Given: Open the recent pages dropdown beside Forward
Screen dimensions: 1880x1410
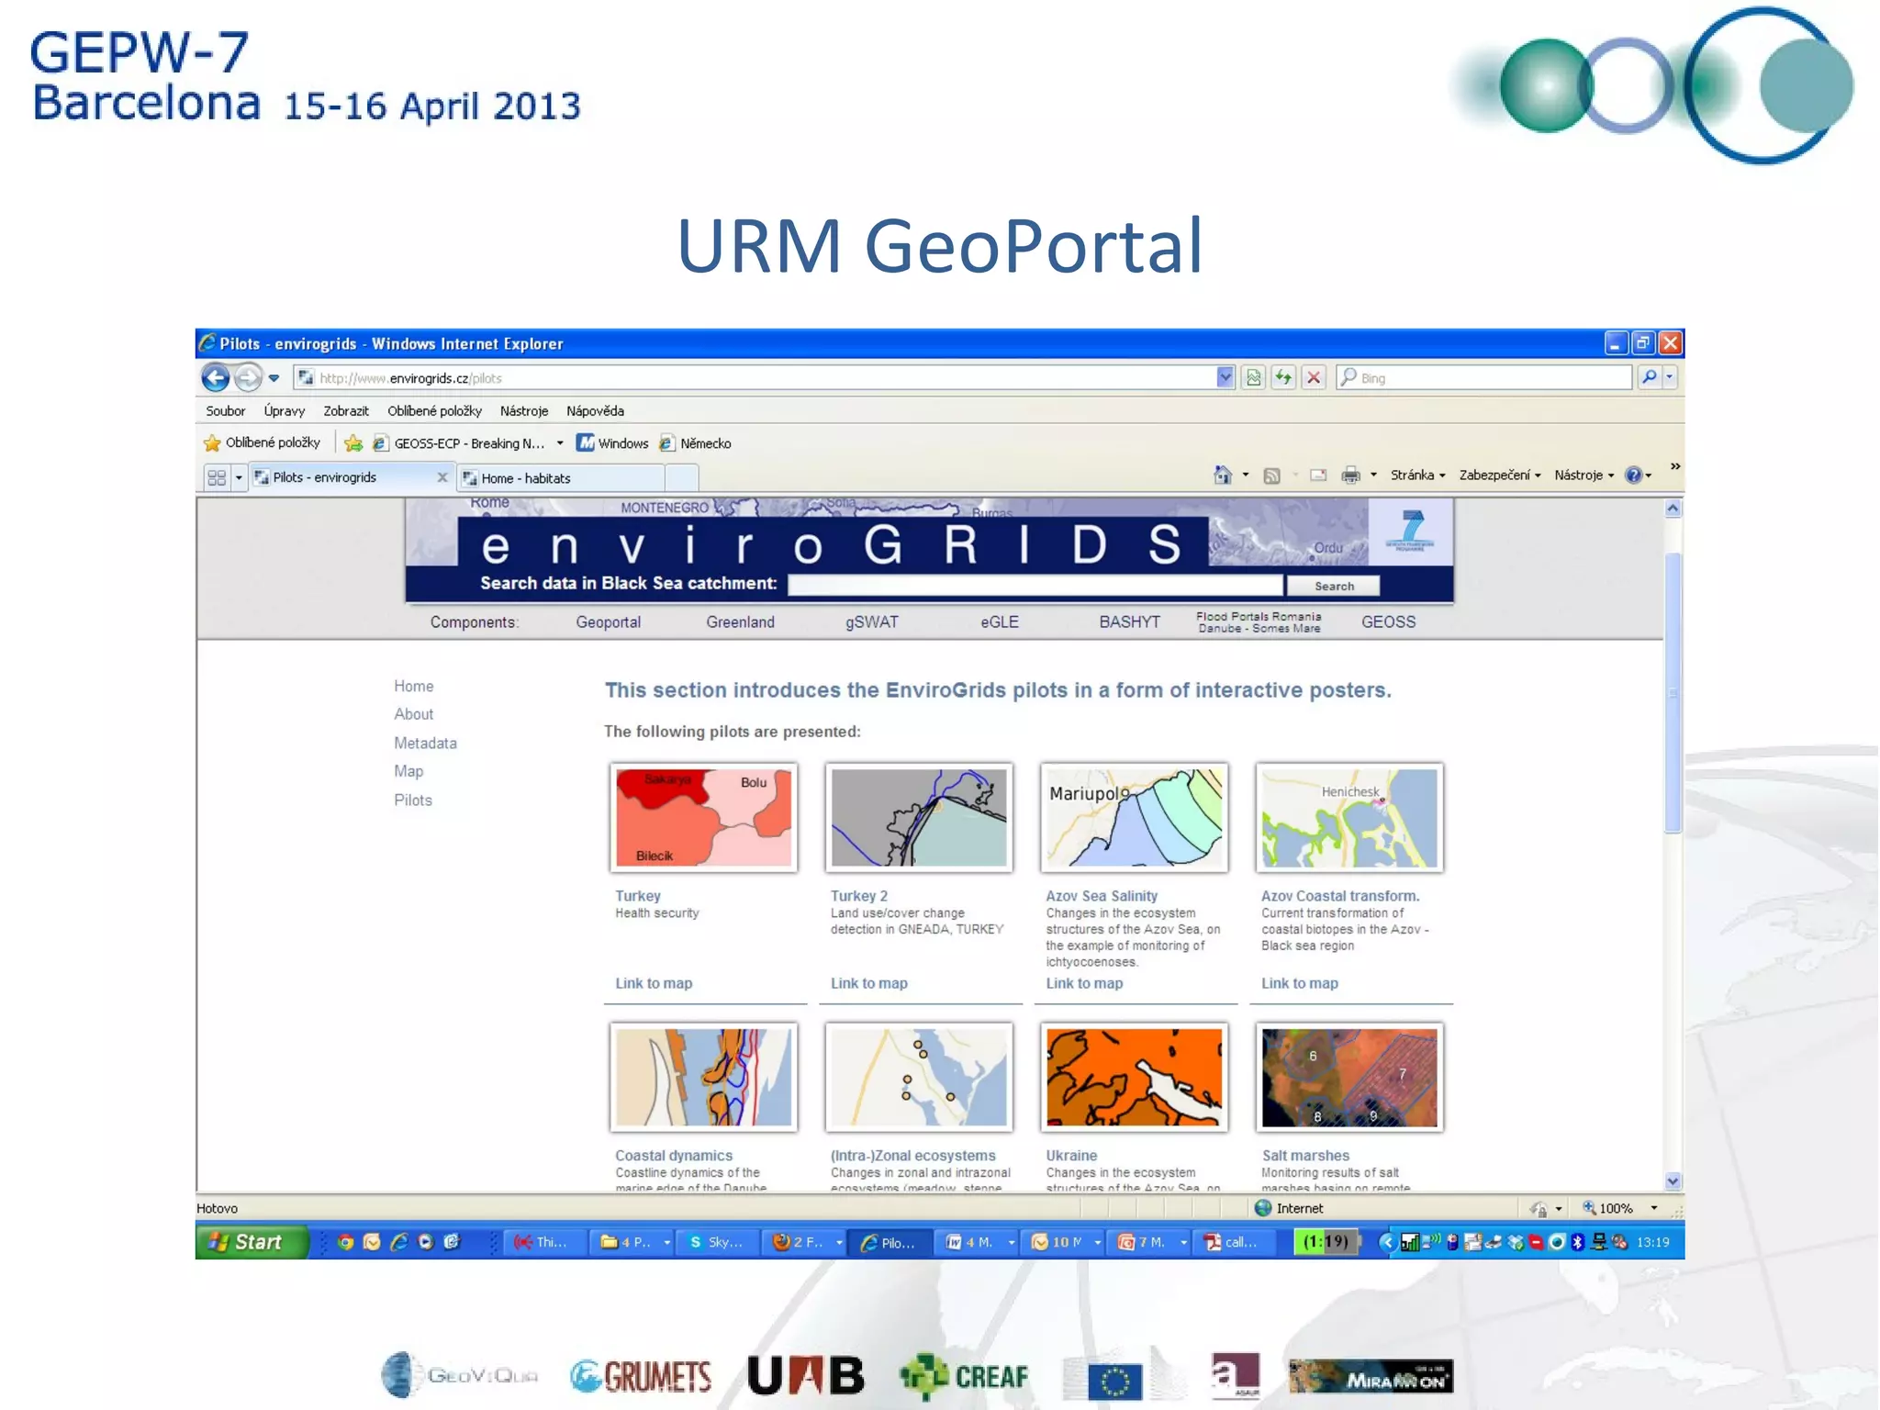Looking at the screenshot, I should pos(274,378).
